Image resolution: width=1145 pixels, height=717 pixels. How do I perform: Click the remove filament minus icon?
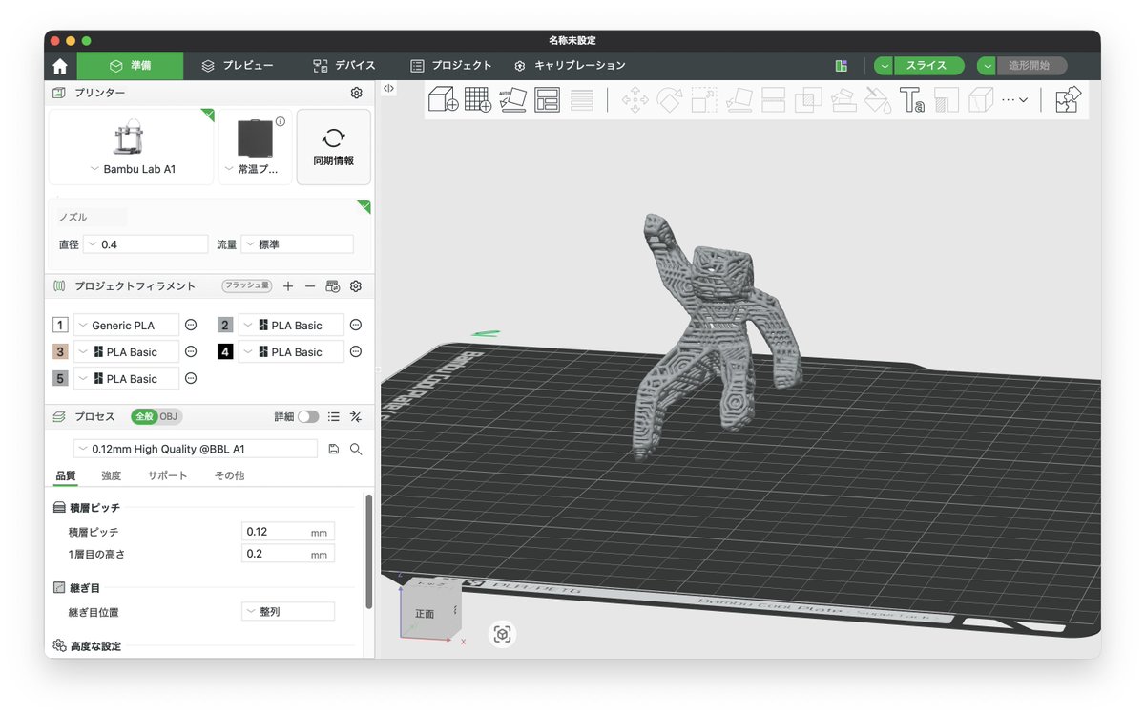pos(310,286)
